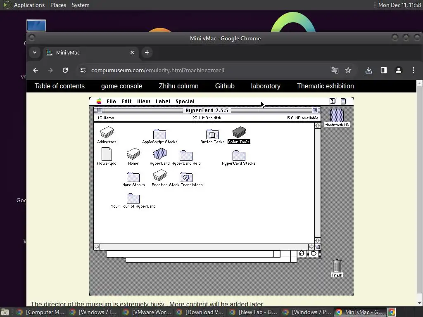This screenshot has height=317, width=423.
Task: Bookmark this page with the star
Action: [x=348, y=70]
